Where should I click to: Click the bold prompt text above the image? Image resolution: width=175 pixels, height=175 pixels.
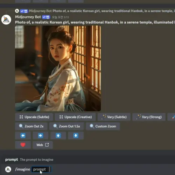click(x=95, y=22)
